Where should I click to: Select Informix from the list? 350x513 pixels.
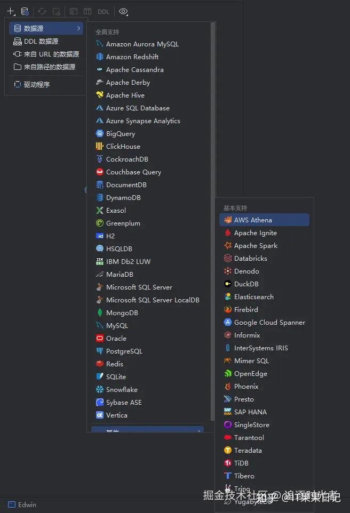[264, 335]
